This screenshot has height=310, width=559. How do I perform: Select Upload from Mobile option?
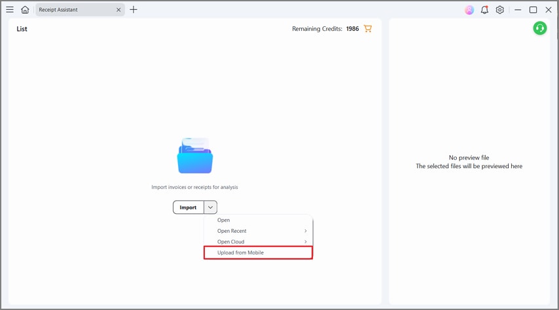pos(258,252)
